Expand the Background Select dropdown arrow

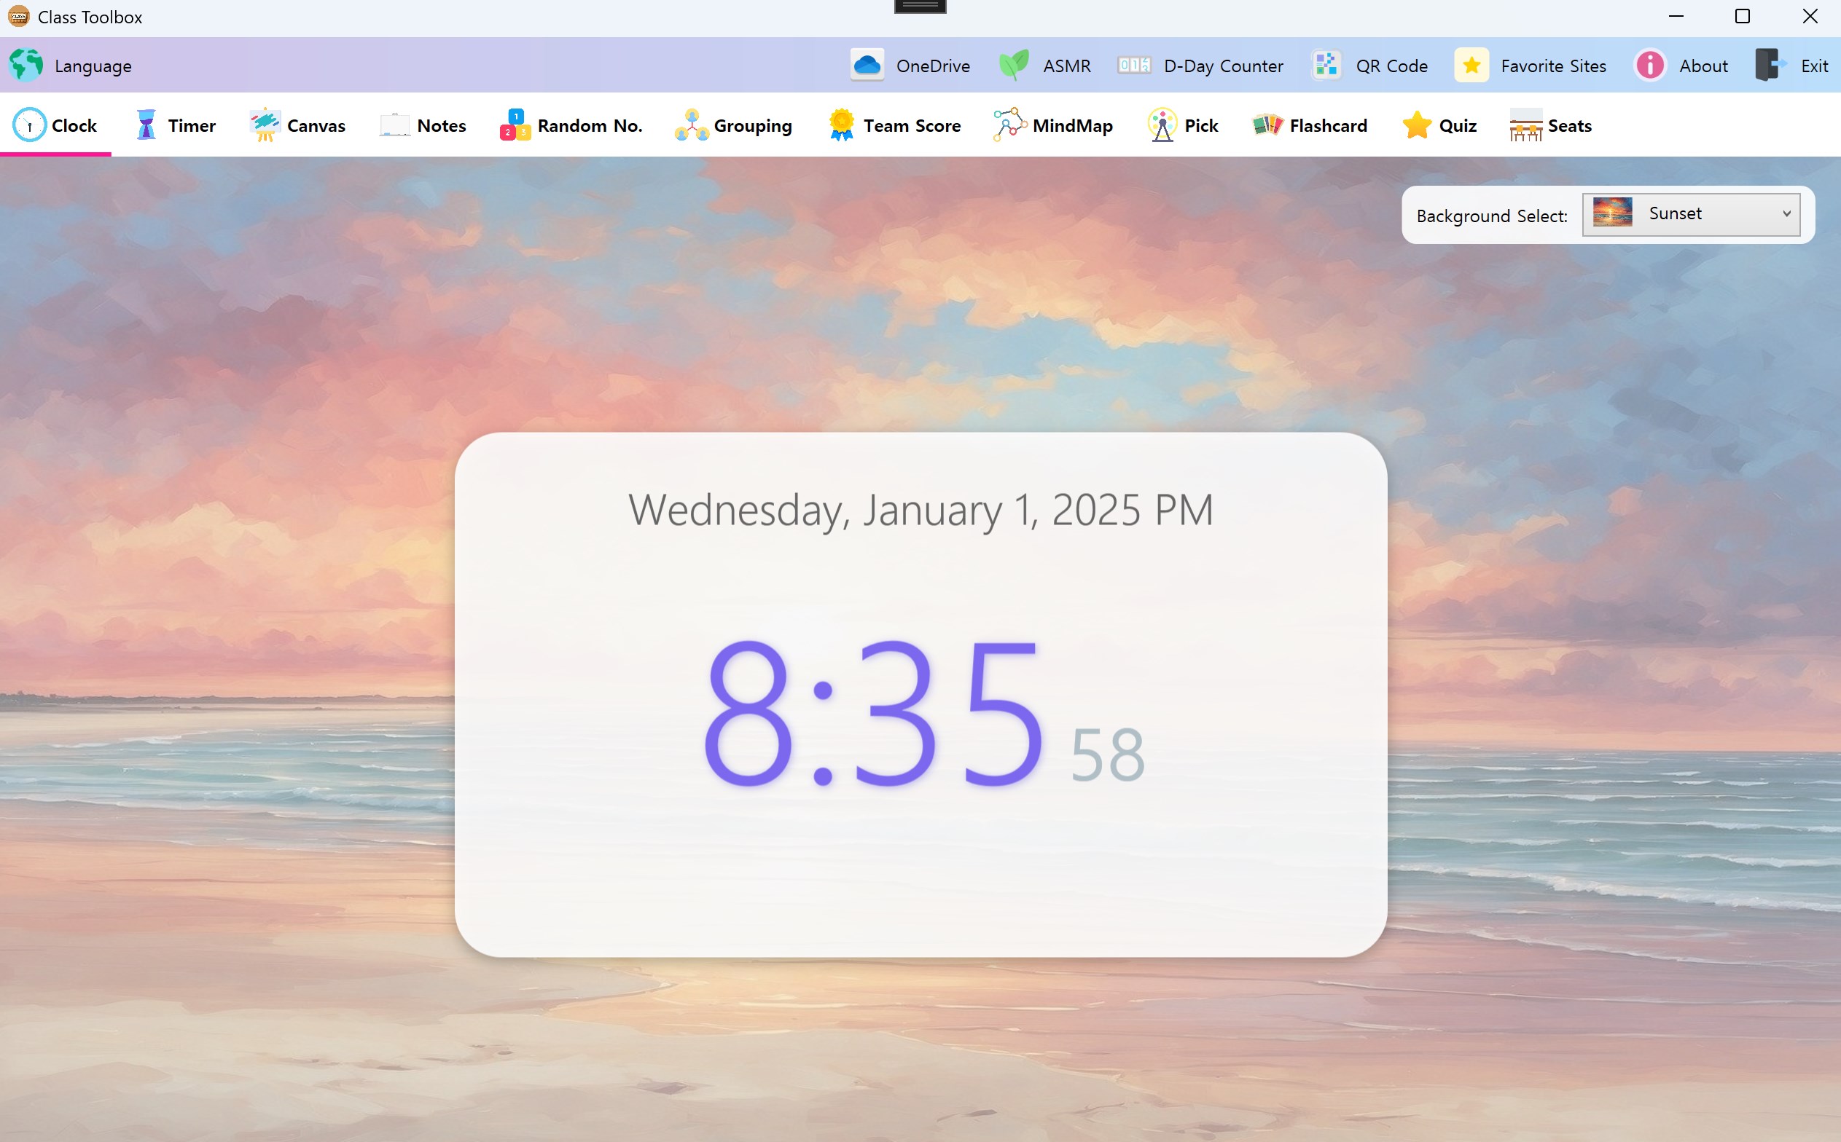(1786, 213)
